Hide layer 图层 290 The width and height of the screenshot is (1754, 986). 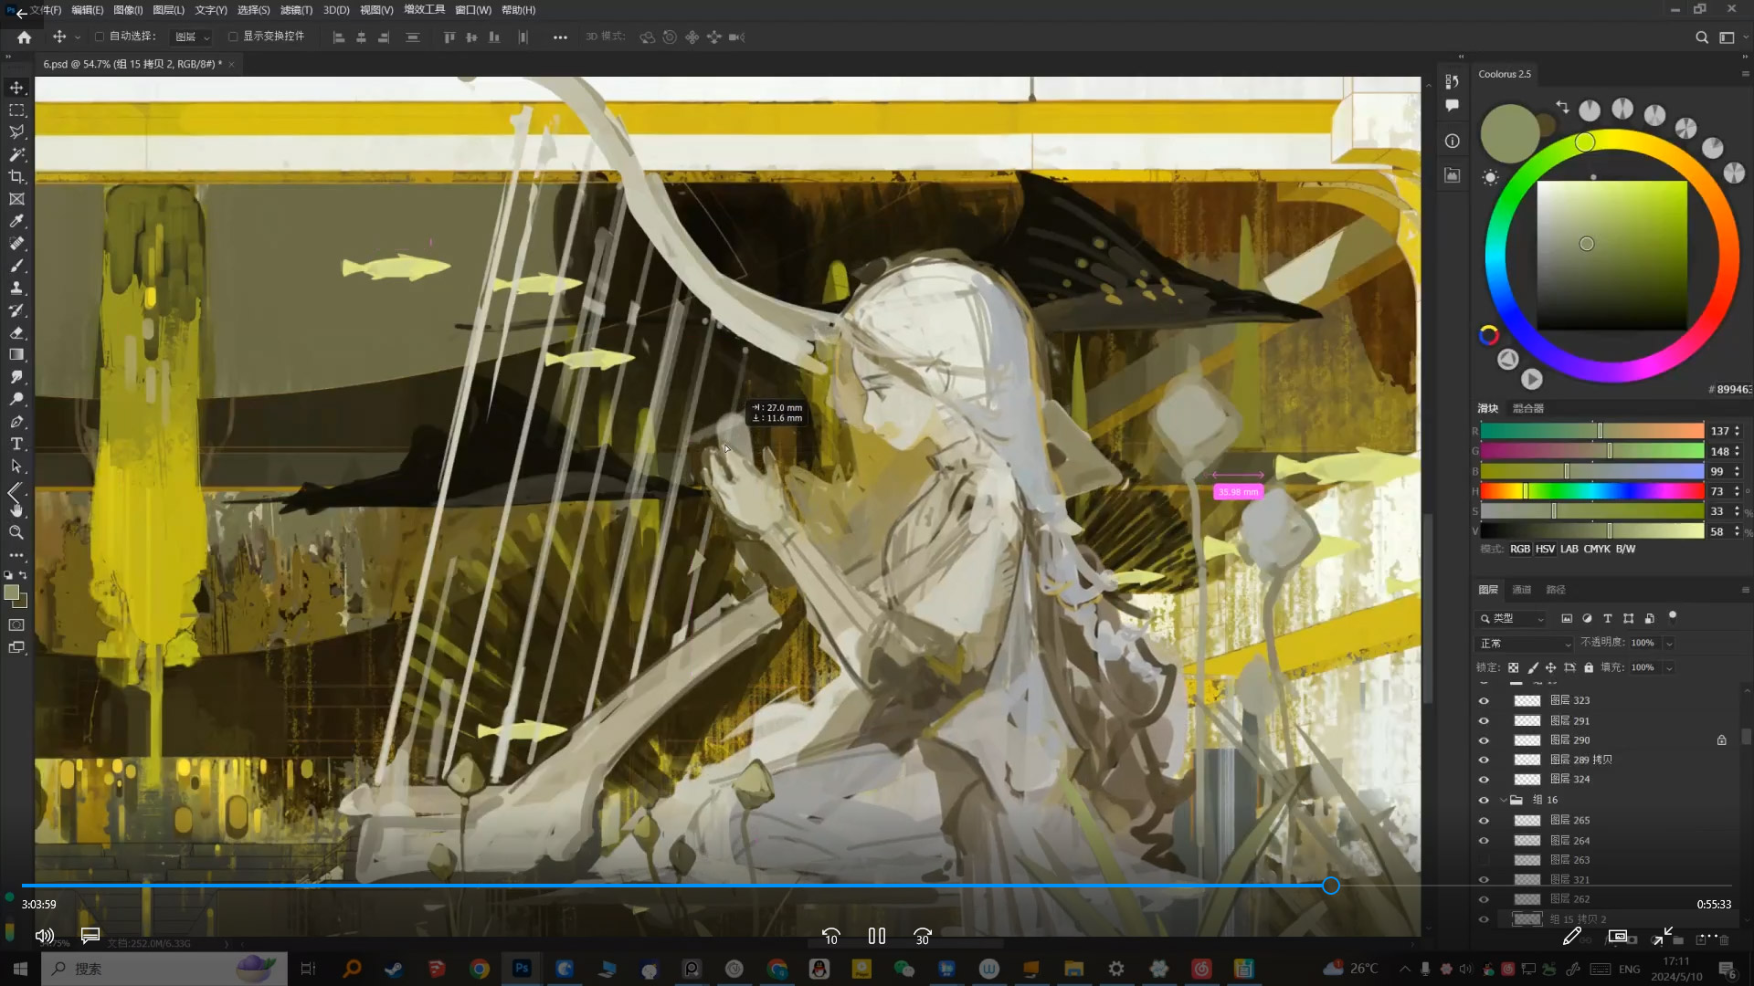pos(1484,740)
